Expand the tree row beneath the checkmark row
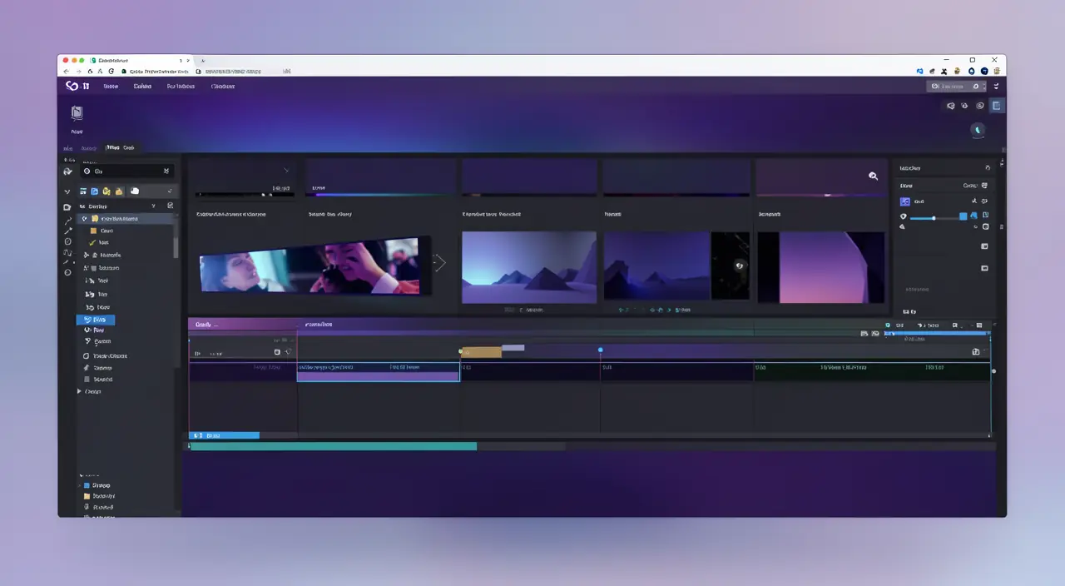 [x=87, y=255]
